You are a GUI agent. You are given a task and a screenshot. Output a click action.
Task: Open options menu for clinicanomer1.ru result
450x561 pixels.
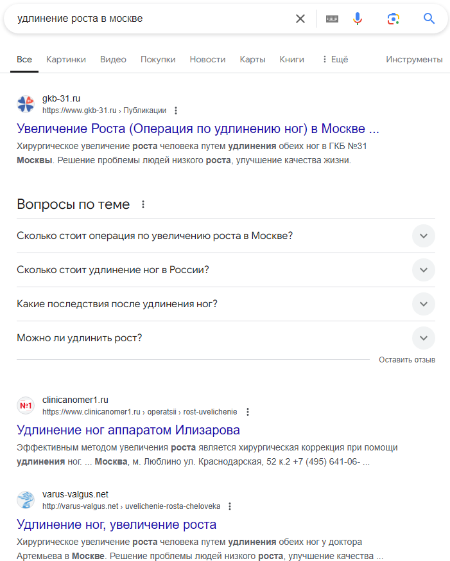coord(248,412)
